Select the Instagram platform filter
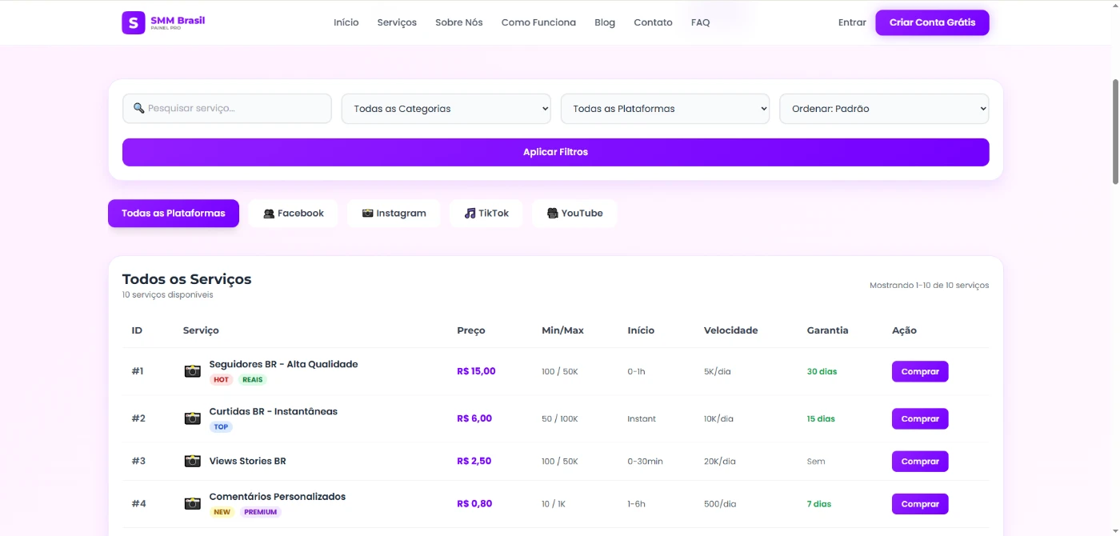The image size is (1120, 536). 394,214
